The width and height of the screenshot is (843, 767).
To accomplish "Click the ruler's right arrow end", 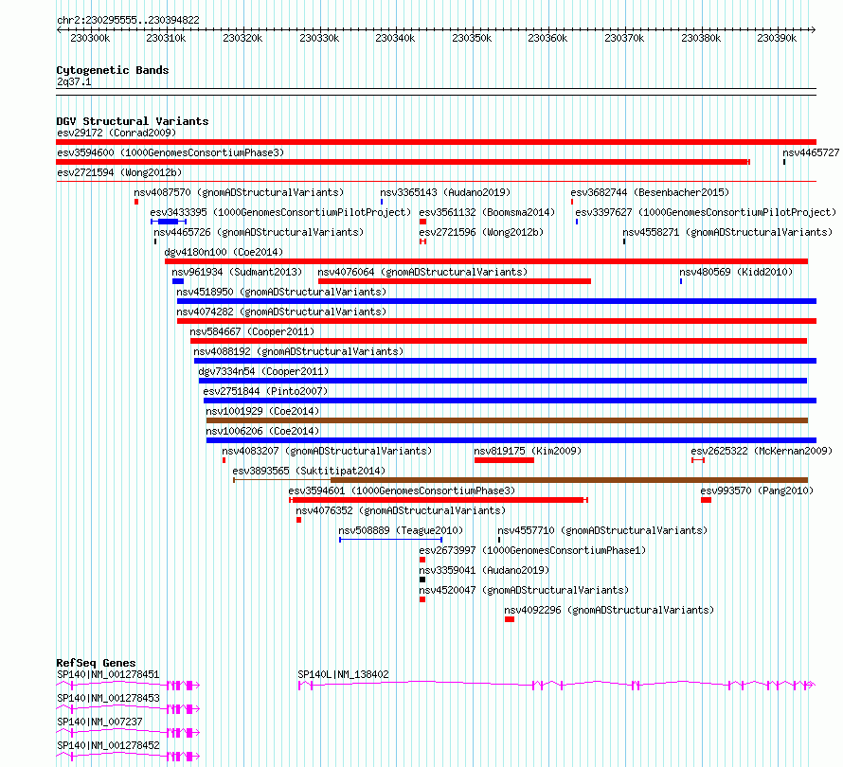I will [x=814, y=30].
